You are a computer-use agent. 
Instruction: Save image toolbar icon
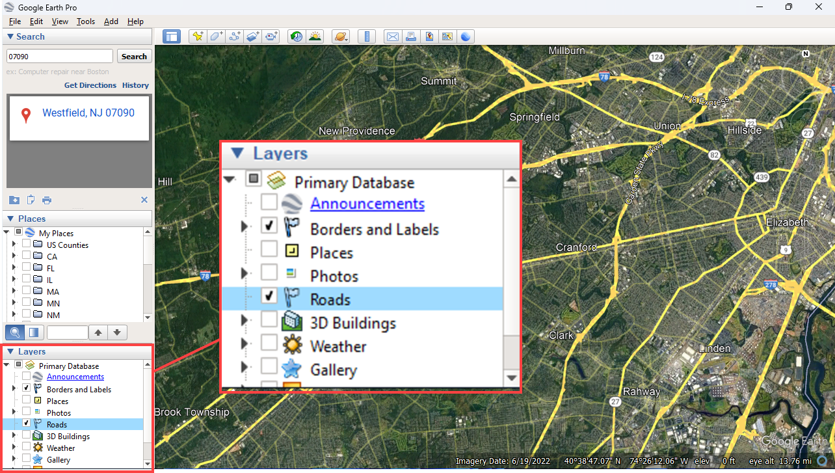pyautogui.click(x=429, y=36)
